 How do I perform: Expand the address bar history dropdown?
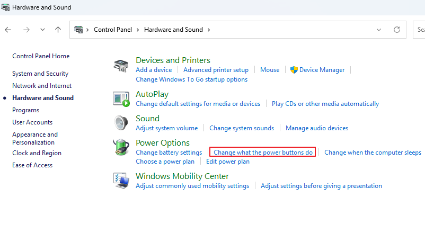[378, 30]
